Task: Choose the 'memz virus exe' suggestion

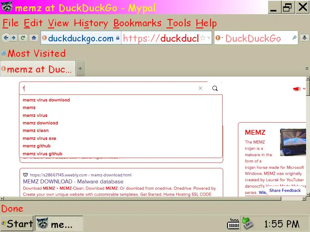Action: [121, 138]
